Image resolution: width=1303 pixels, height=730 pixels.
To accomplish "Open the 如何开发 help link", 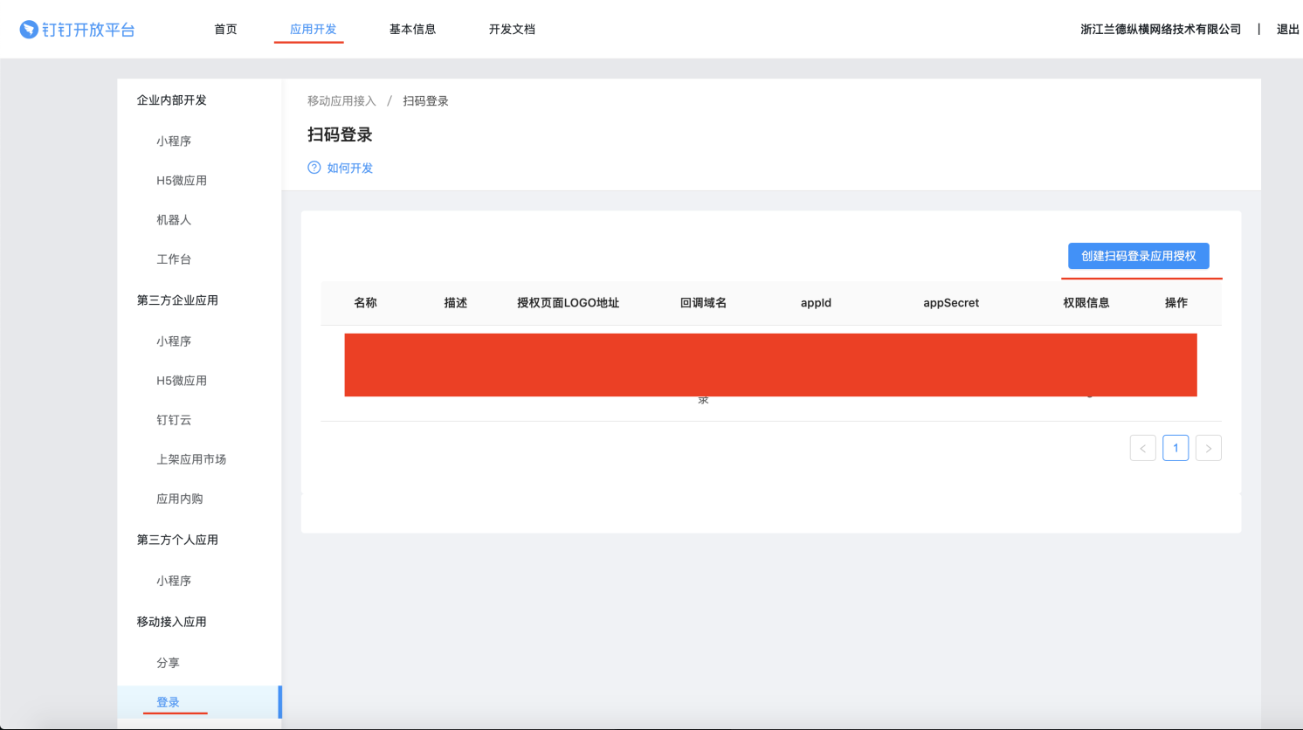I will 349,168.
